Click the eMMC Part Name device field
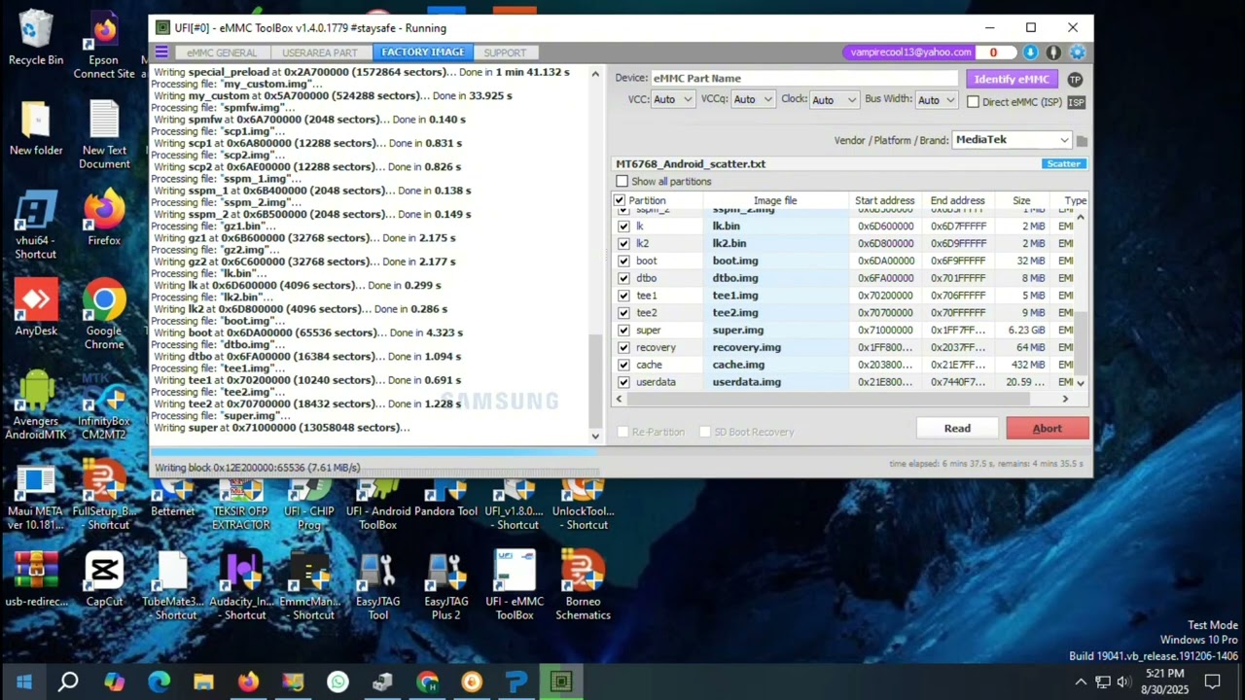The width and height of the screenshot is (1245, 700). [x=804, y=79]
